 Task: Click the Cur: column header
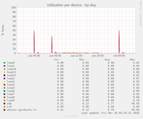(x=57, y=60)
